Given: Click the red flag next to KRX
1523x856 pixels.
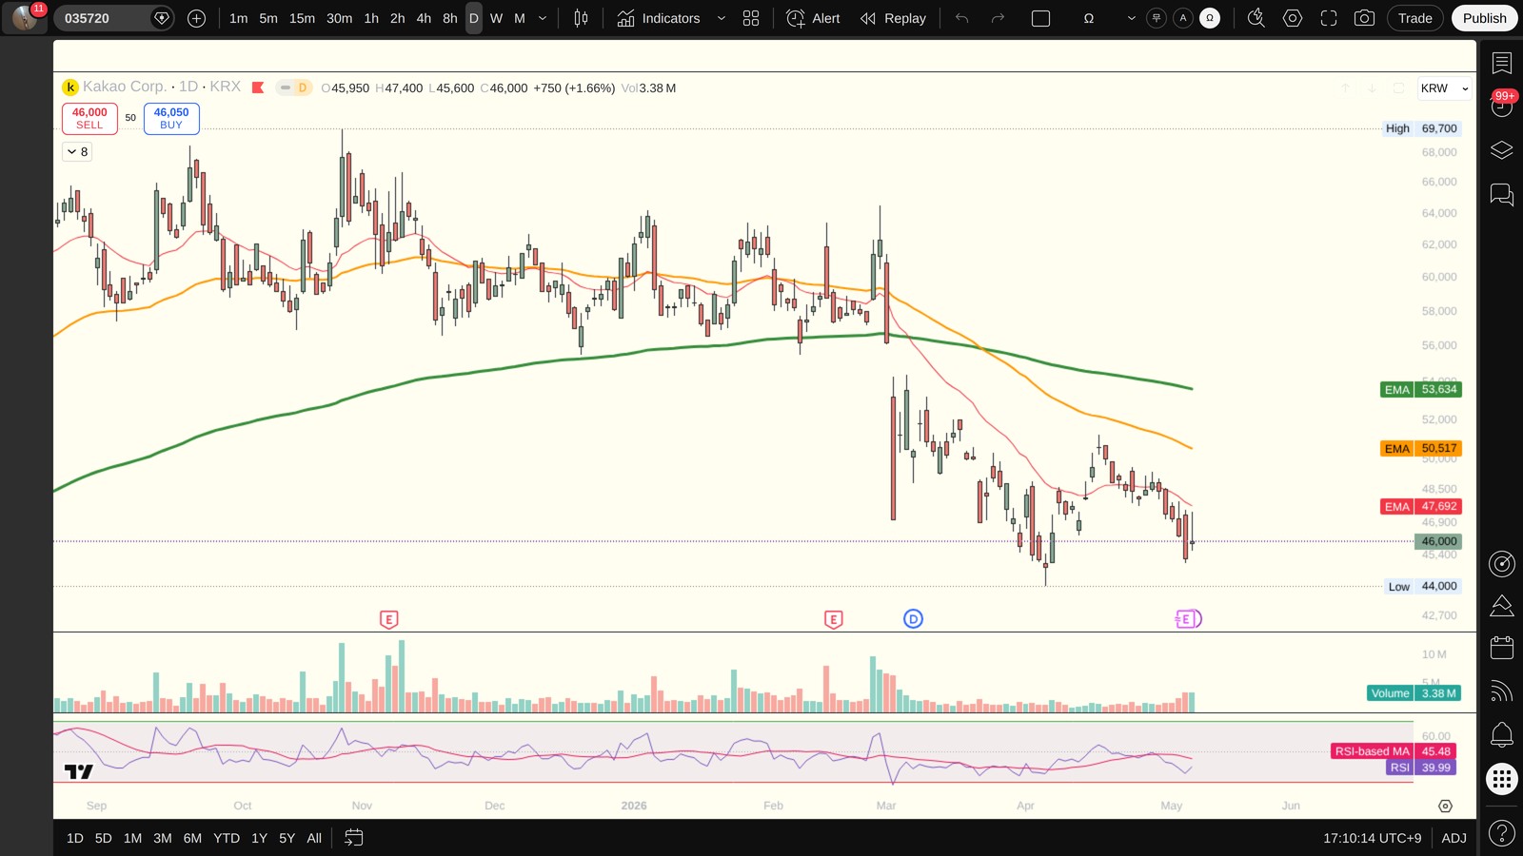Looking at the screenshot, I should (258, 88).
